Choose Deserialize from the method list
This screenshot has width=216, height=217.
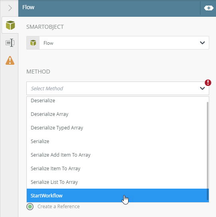coord(117,100)
